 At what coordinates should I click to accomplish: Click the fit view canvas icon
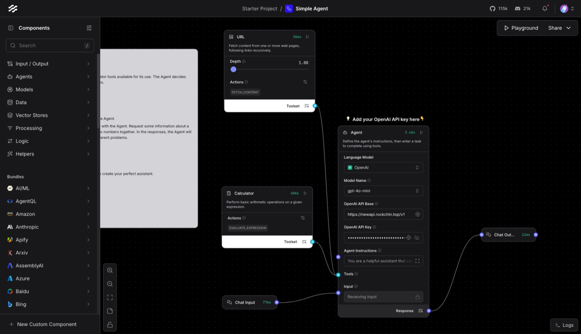click(110, 297)
